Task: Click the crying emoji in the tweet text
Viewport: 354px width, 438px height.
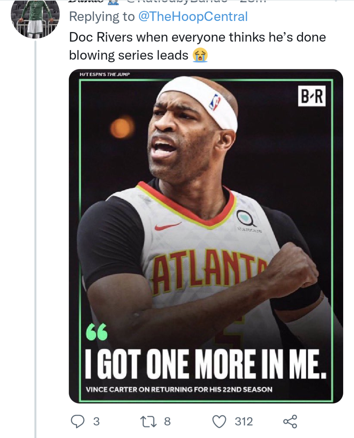Action: (200, 55)
